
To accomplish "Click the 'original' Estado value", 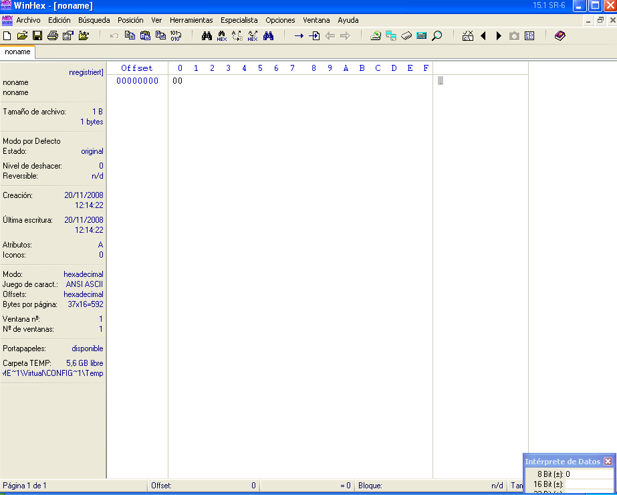I will (x=92, y=151).
